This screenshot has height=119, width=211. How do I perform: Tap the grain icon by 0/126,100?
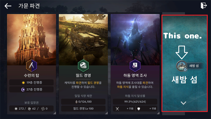click(x=76, y=102)
